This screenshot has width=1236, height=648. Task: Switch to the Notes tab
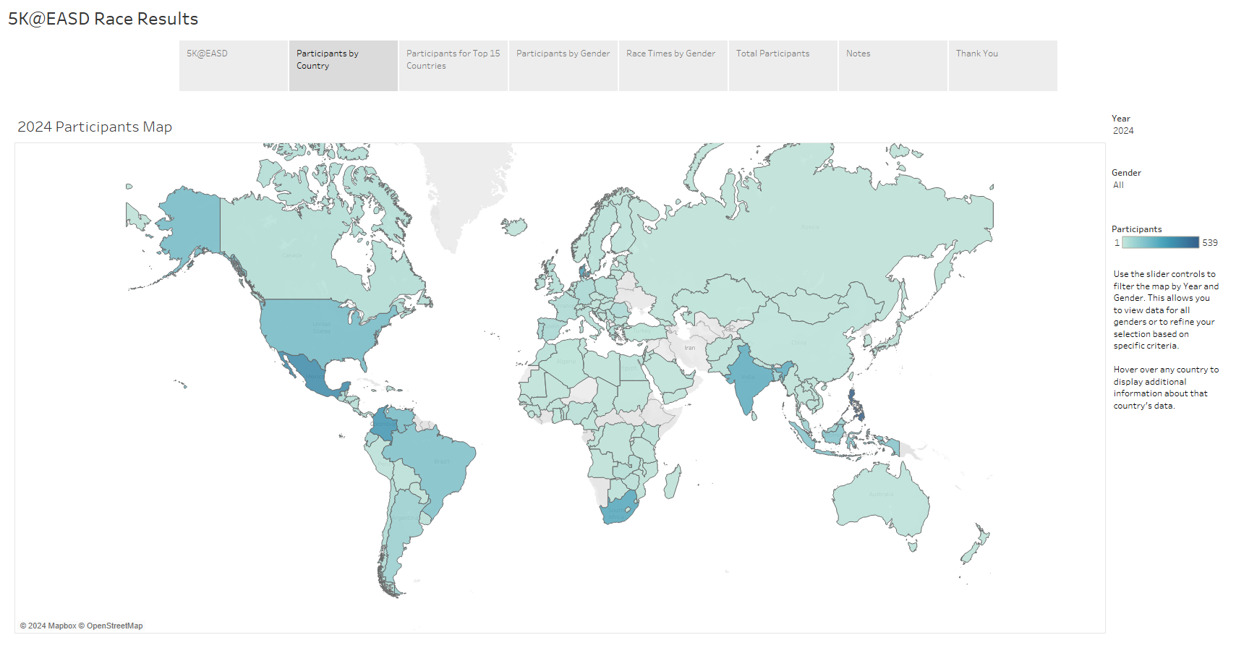892,65
